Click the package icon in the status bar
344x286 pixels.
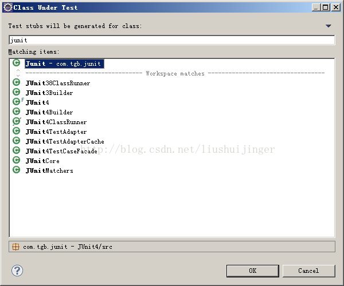pos(15,247)
